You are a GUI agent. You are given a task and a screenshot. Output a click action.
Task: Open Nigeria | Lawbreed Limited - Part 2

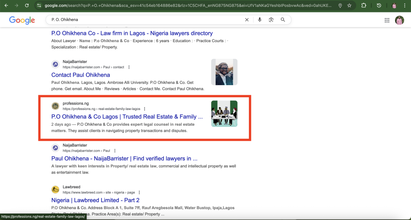96,200
